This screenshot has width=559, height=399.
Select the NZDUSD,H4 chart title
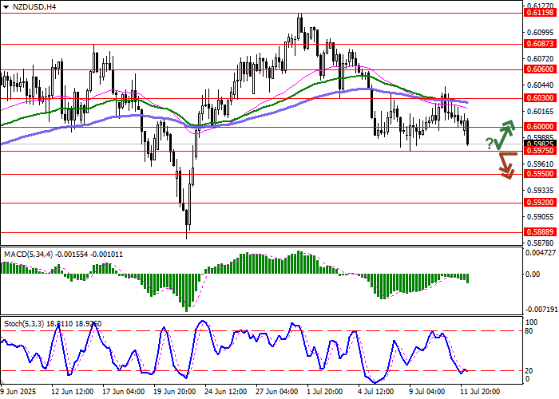34,6
